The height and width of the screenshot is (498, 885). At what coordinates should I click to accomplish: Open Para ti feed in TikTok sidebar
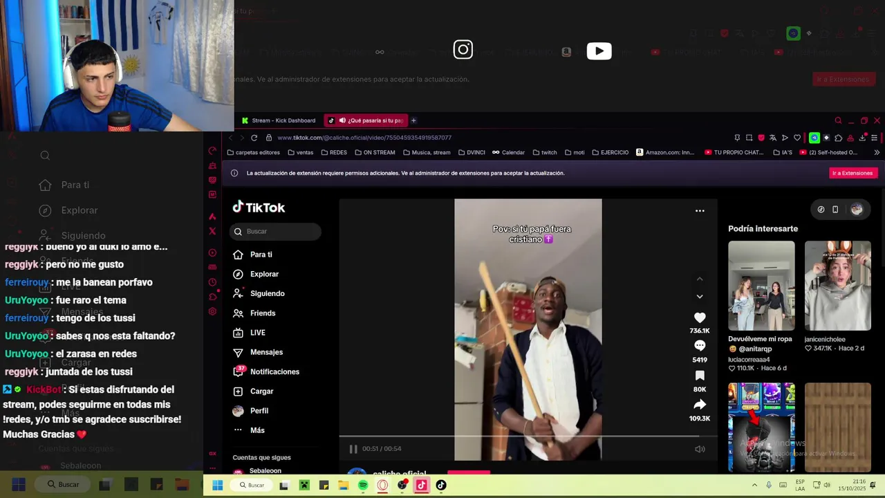(x=253, y=255)
